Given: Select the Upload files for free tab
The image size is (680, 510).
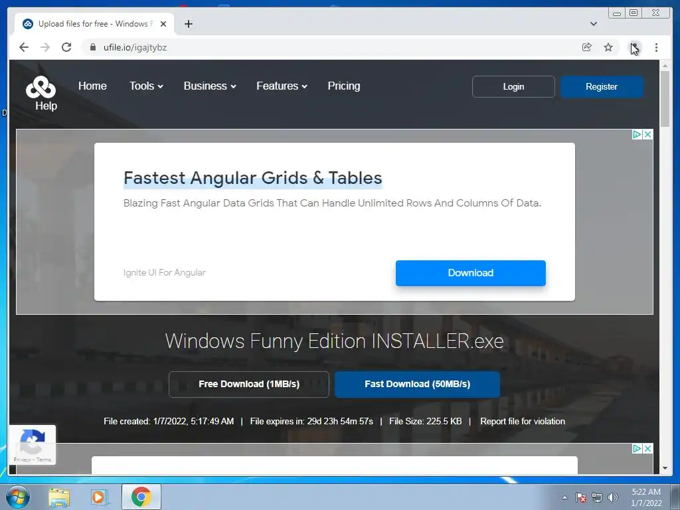Looking at the screenshot, I should (x=94, y=24).
